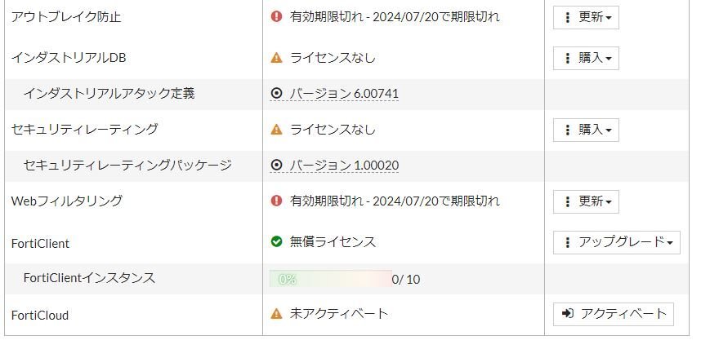This screenshot has width=701, height=349.
Task: Click the 無償ライセンス status text
Action: tap(333, 242)
